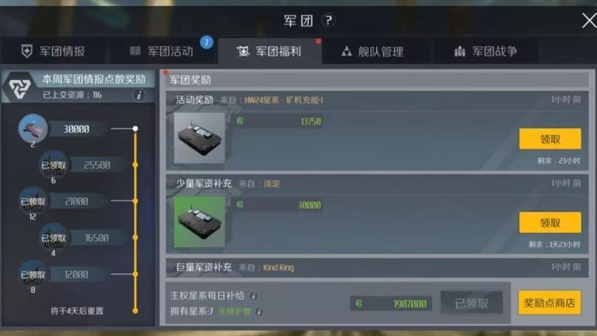Click the info icon next to 已上交资源
The height and width of the screenshot is (336, 597).
pyautogui.click(x=139, y=95)
